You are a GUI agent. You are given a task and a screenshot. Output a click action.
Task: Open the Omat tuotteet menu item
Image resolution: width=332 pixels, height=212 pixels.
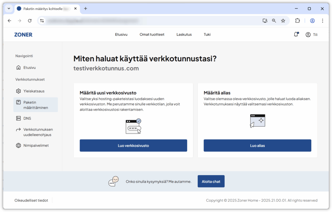coord(152,34)
